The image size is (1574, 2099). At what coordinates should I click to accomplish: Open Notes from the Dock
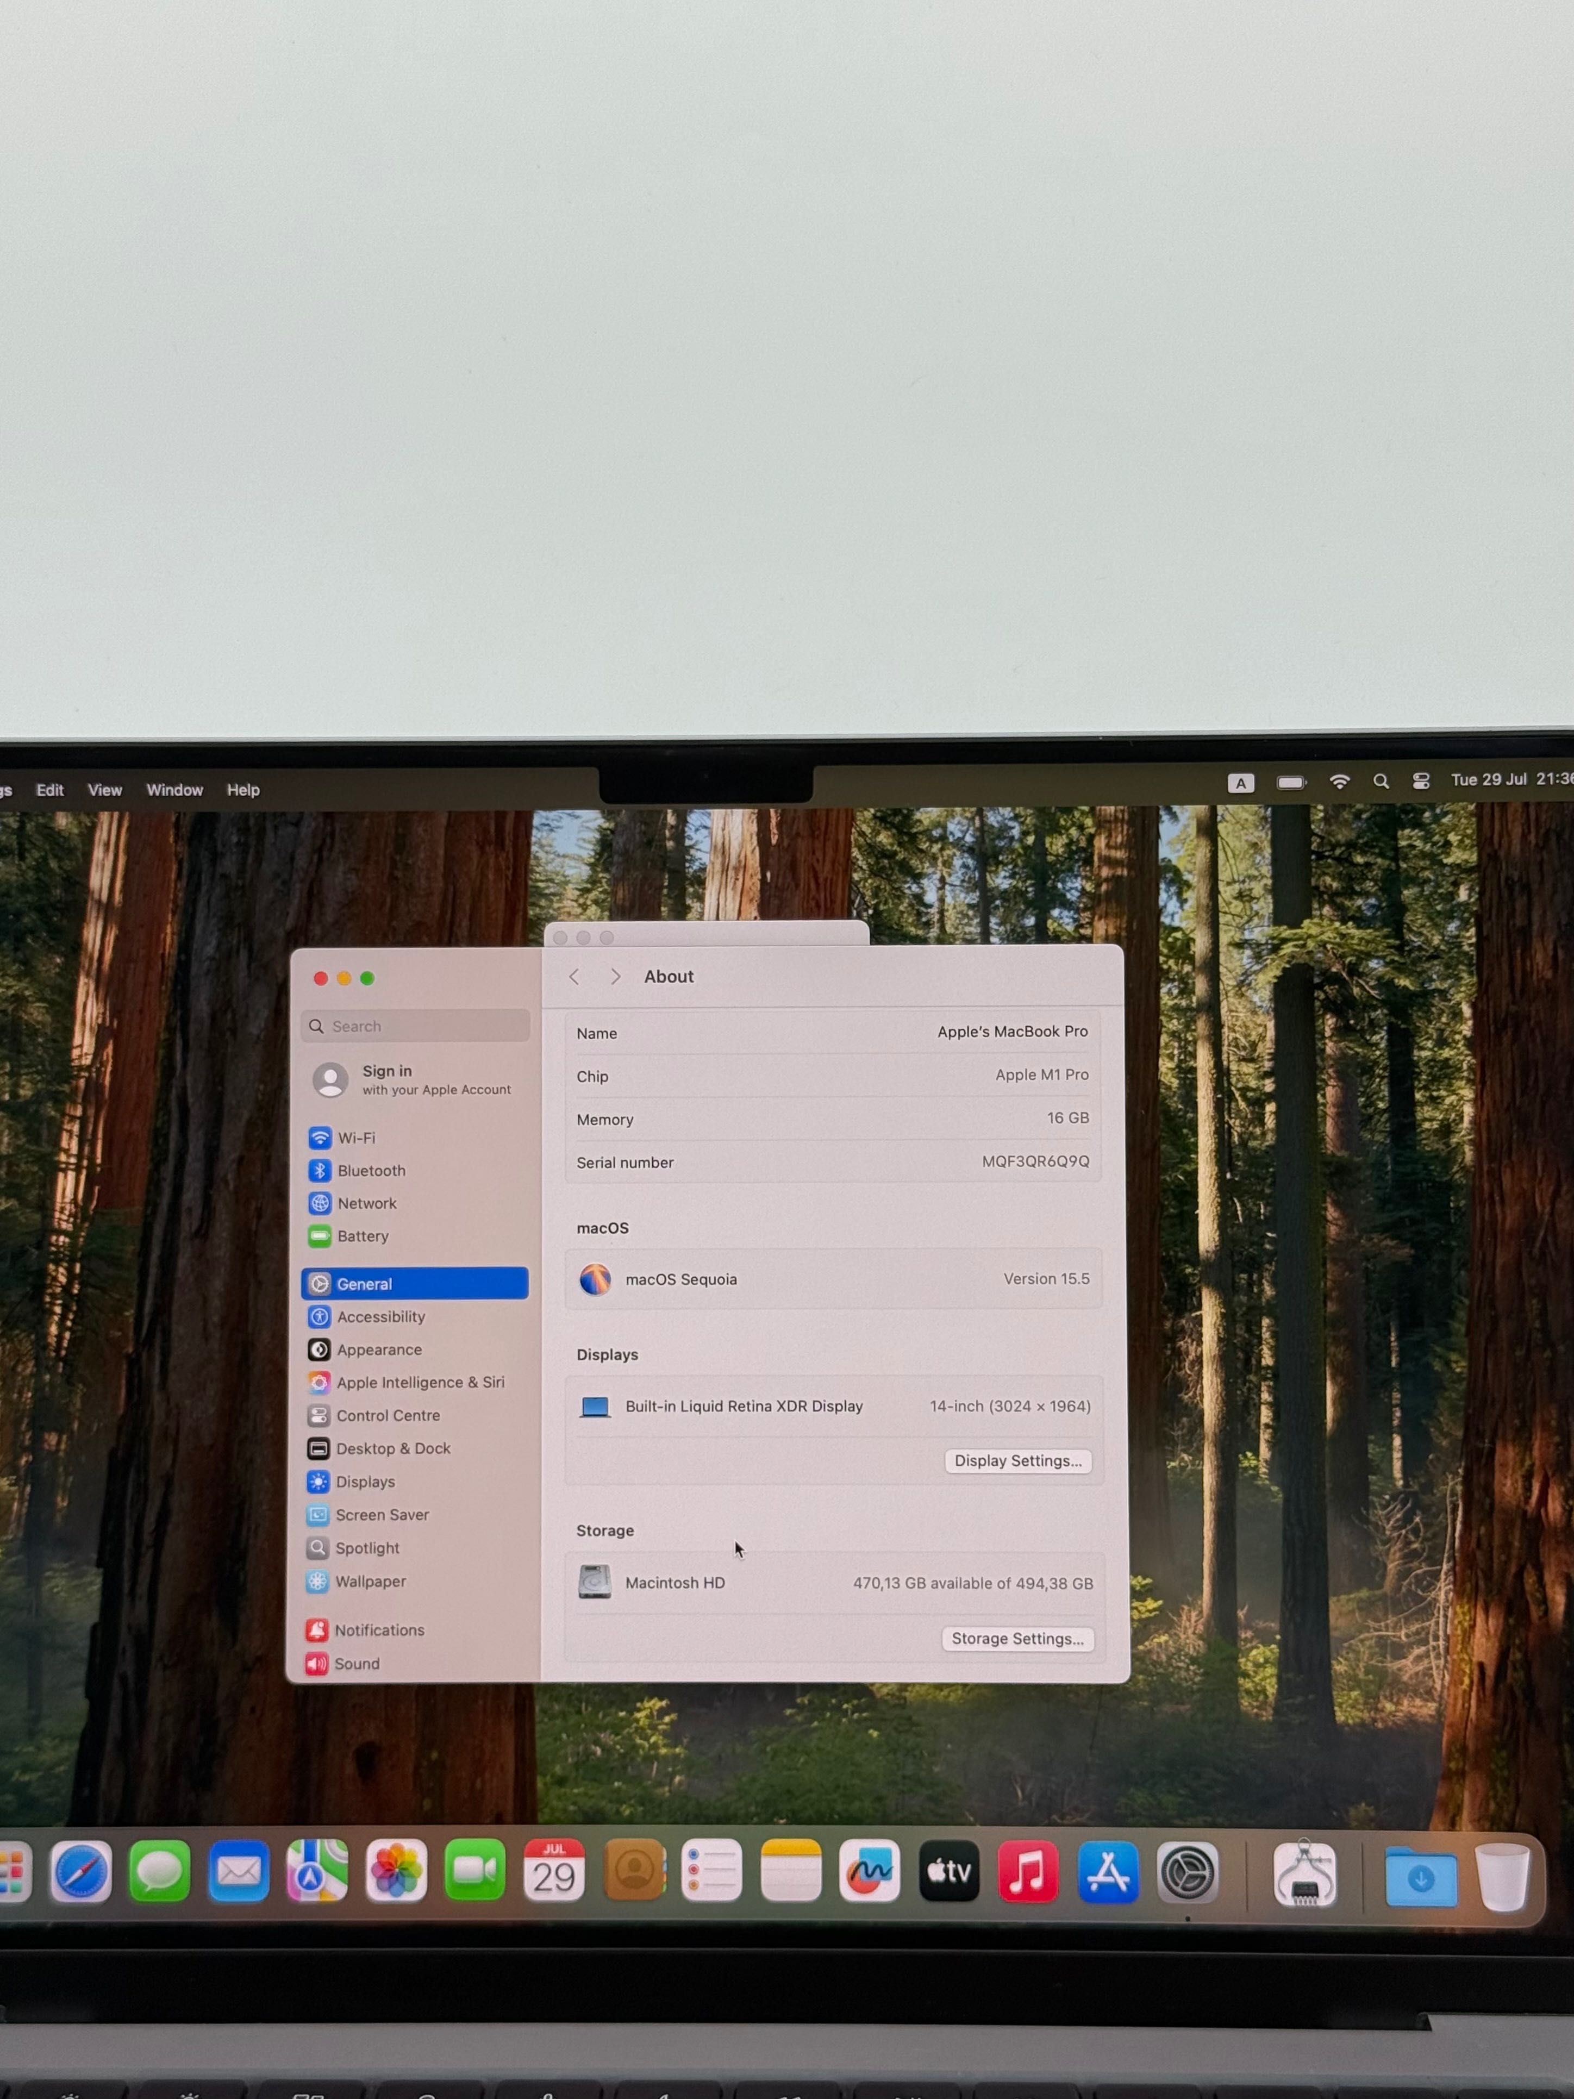790,1871
